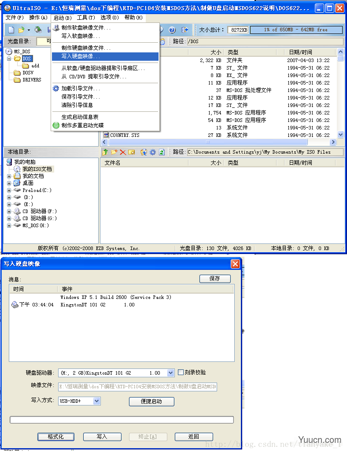Close the Write Disk Image dialog
The width and height of the screenshot is (347, 453).
pyautogui.click(x=235, y=264)
